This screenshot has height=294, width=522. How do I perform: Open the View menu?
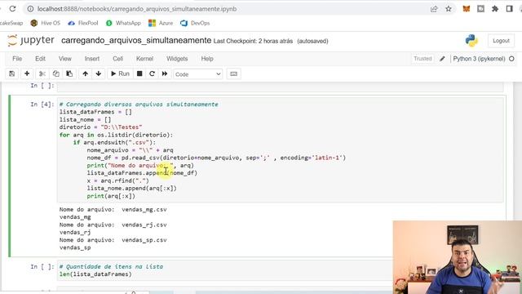coord(65,59)
